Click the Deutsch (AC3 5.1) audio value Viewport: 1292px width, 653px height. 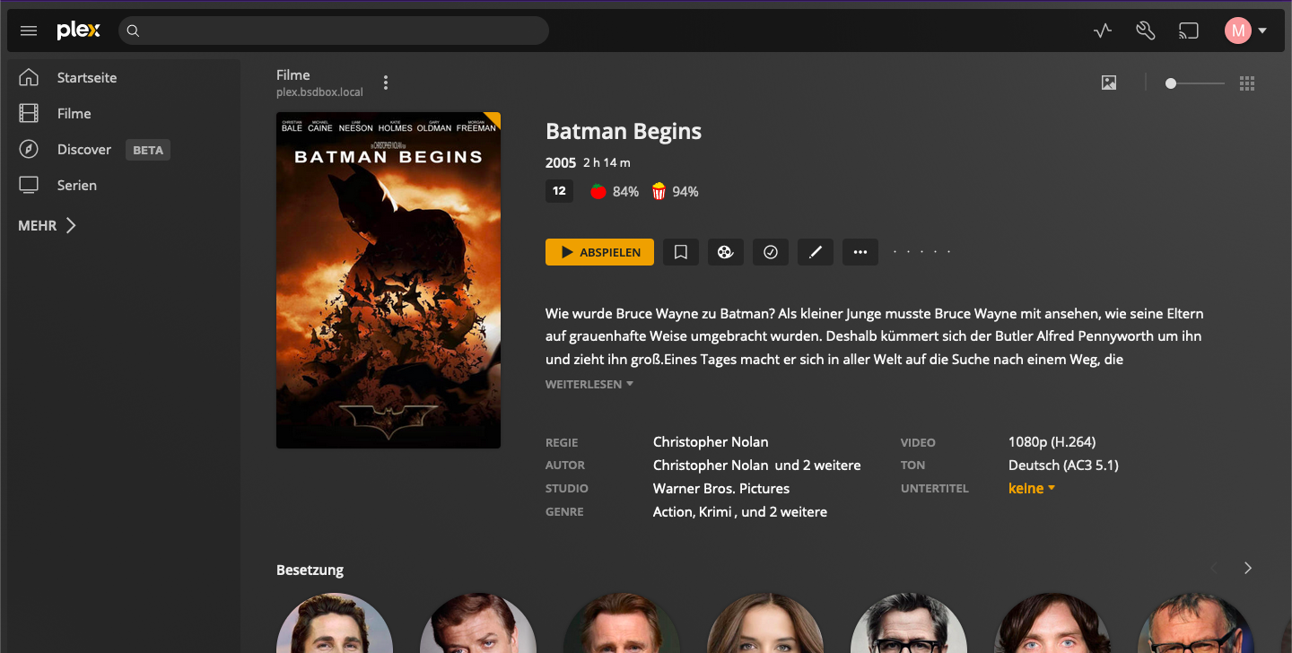1063,465
